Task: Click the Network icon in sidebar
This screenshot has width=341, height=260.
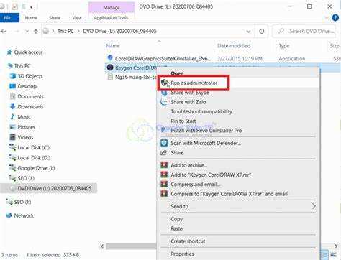Action: click(x=9, y=215)
